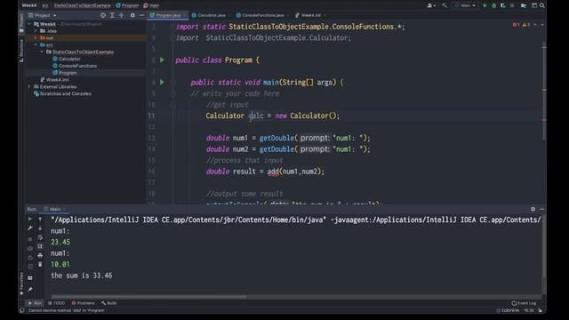Click the Expand All icon in Project panel header
Screen dimensions: 569x320
[112, 15]
